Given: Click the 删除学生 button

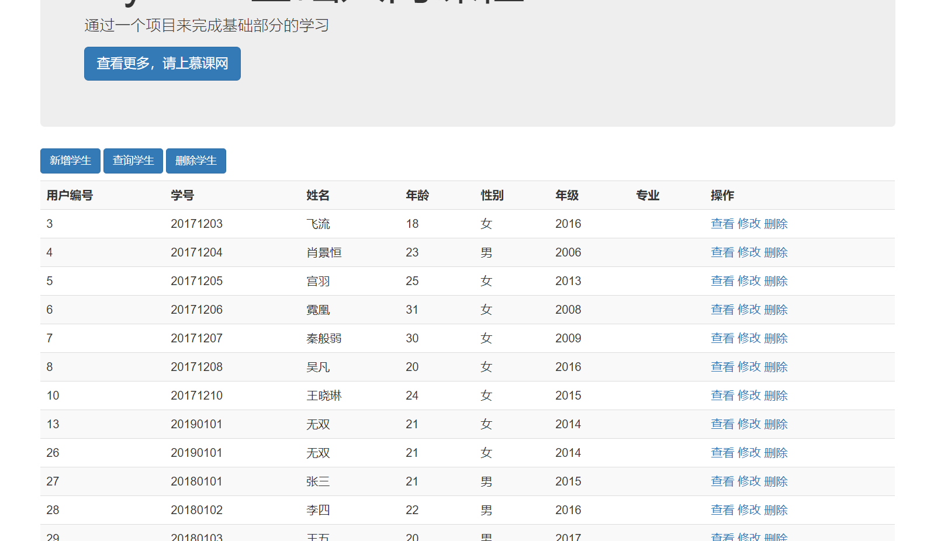Looking at the screenshot, I should pos(196,161).
